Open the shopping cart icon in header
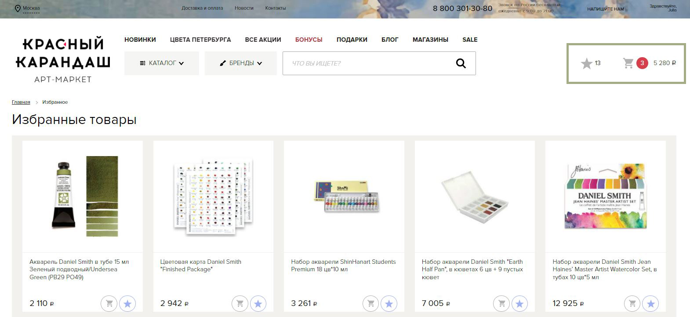 (628, 63)
